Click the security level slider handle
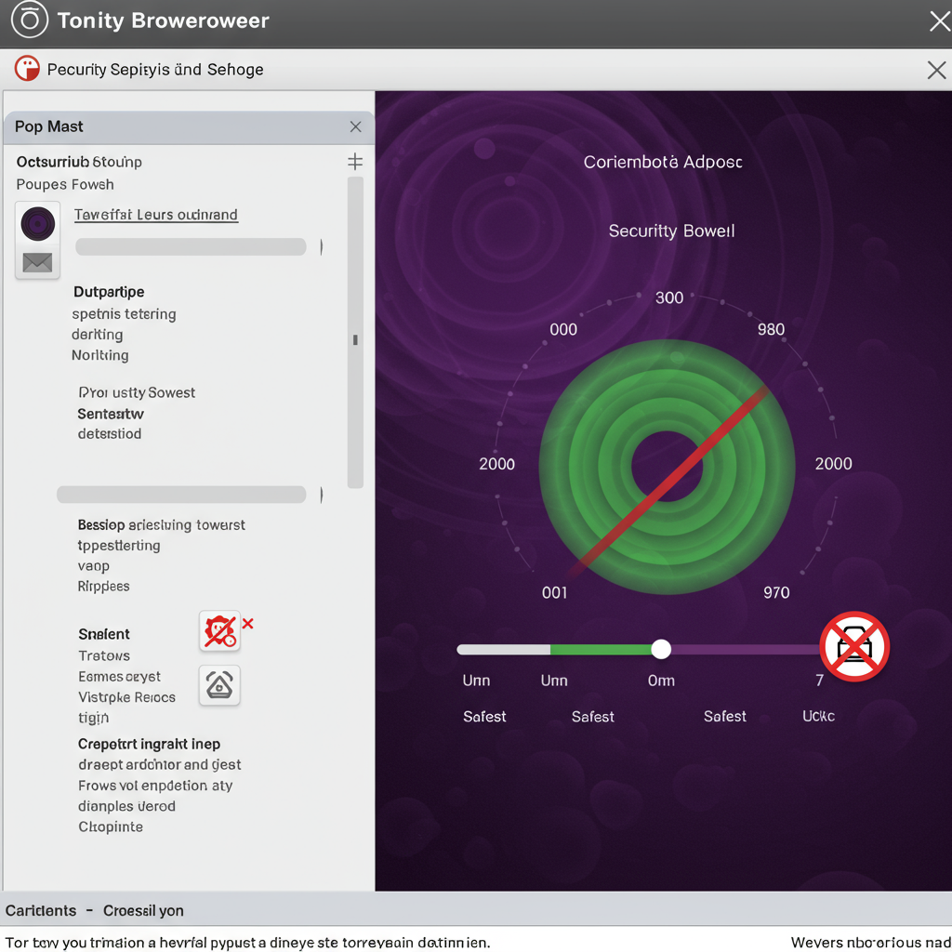Screen dimensions: 952x952 click(661, 649)
